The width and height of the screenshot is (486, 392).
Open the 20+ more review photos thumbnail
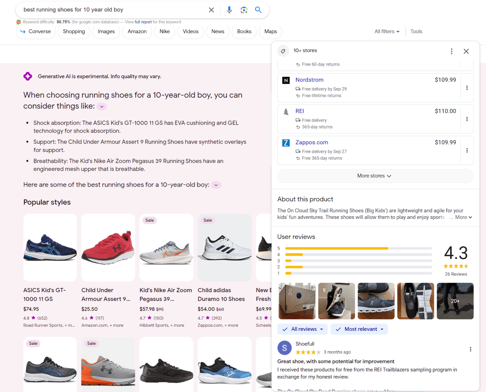pos(455,301)
